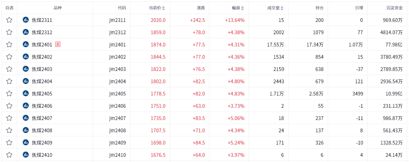Click the 1874.0 price of jm2401
Screen dimensions: 409x162
(158, 45)
